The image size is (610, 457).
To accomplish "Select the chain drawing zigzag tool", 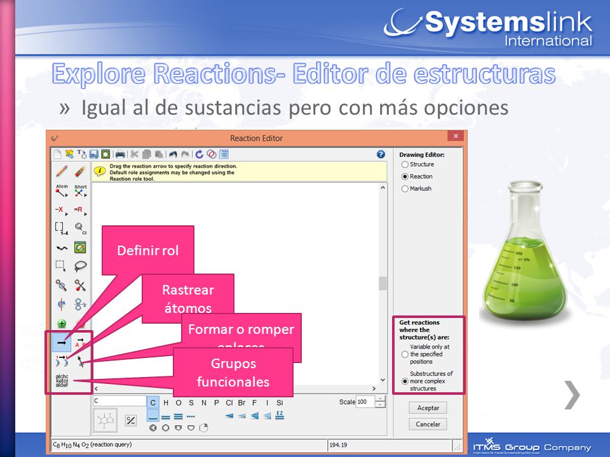I will [x=62, y=248].
